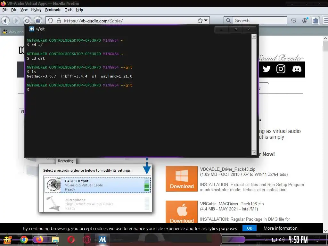Bookmark this page with the star
This screenshot has width=328, height=246.
200,20
